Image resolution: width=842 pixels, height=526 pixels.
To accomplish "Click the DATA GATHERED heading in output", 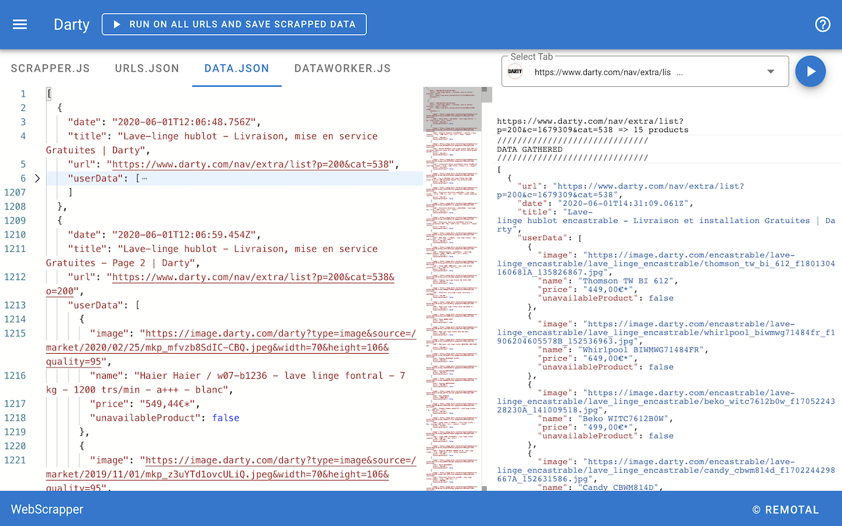I will [530, 149].
